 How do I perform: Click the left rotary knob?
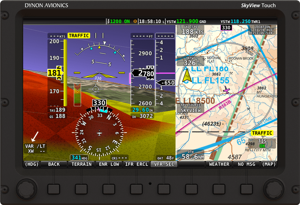tap(27, 189)
